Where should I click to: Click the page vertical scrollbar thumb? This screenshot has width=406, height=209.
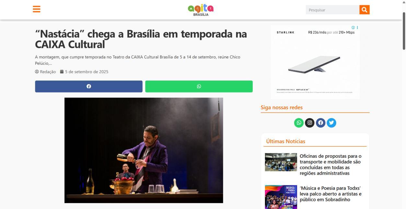click(x=404, y=31)
